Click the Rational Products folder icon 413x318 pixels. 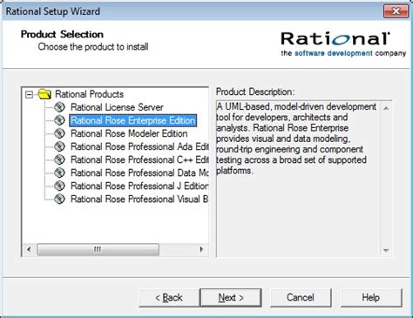tap(44, 94)
